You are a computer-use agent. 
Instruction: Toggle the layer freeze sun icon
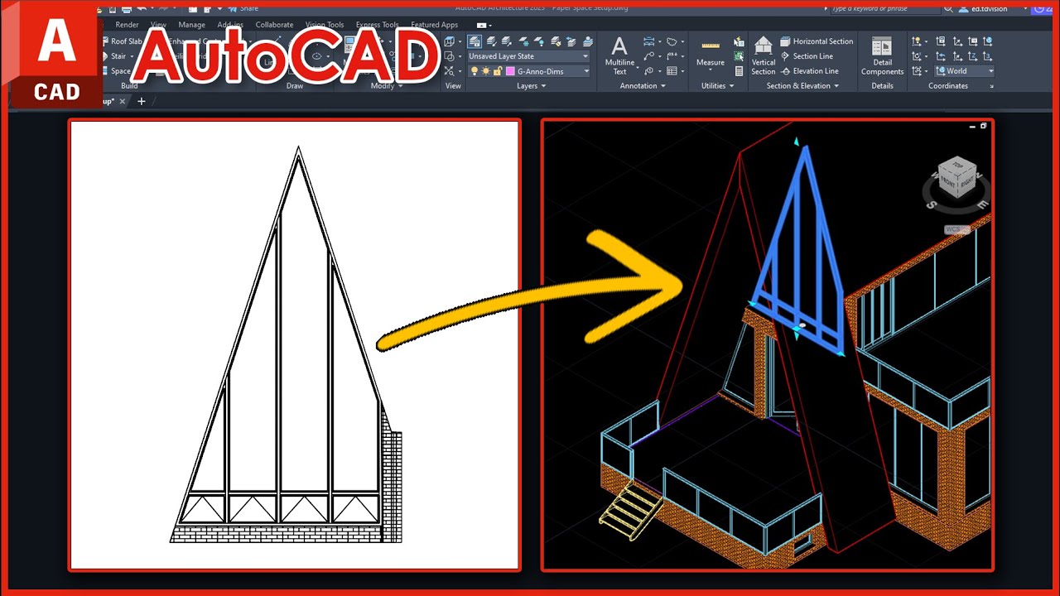[x=486, y=71]
